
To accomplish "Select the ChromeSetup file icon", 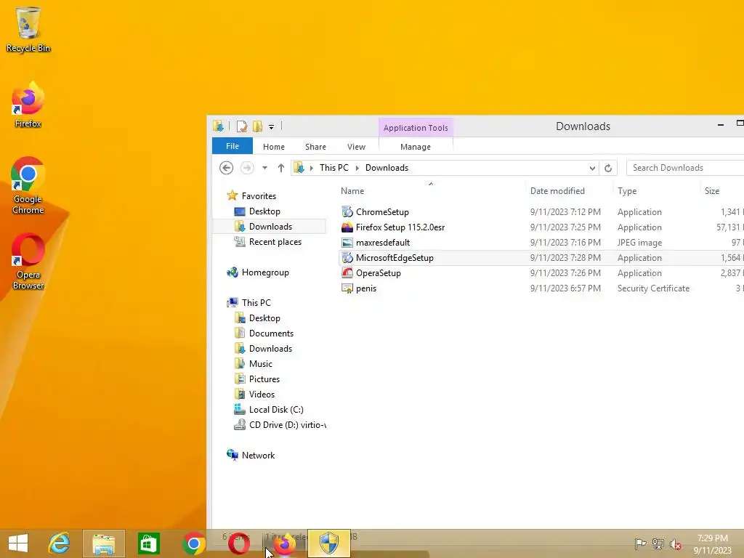I will coord(347,211).
